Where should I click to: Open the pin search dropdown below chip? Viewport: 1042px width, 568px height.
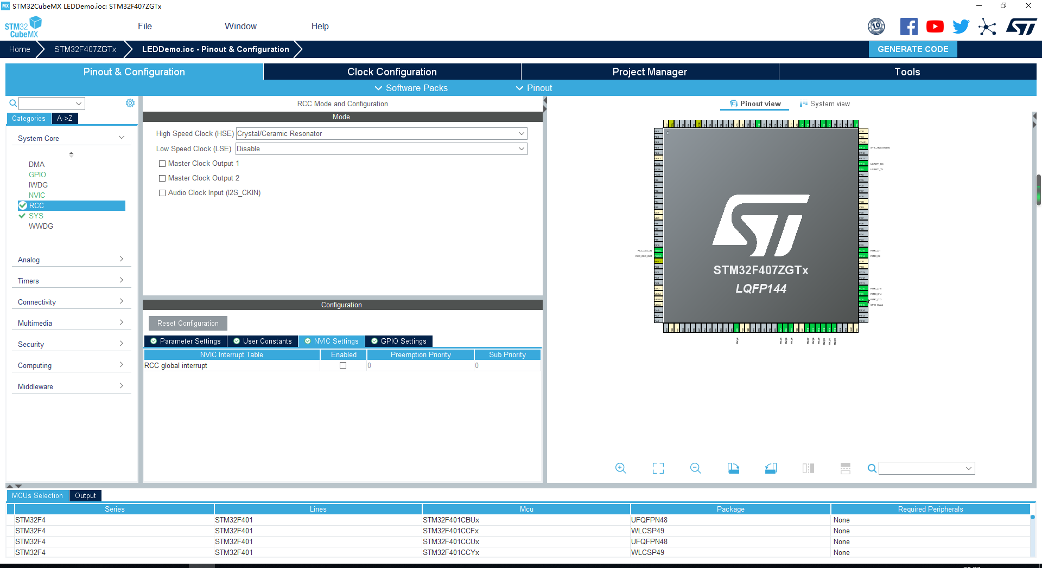point(969,468)
